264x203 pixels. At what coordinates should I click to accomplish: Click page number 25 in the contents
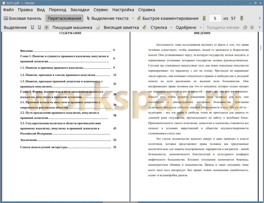(115, 84)
